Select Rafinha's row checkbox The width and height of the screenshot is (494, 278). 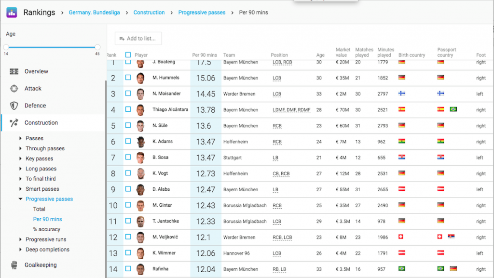pos(128,268)
